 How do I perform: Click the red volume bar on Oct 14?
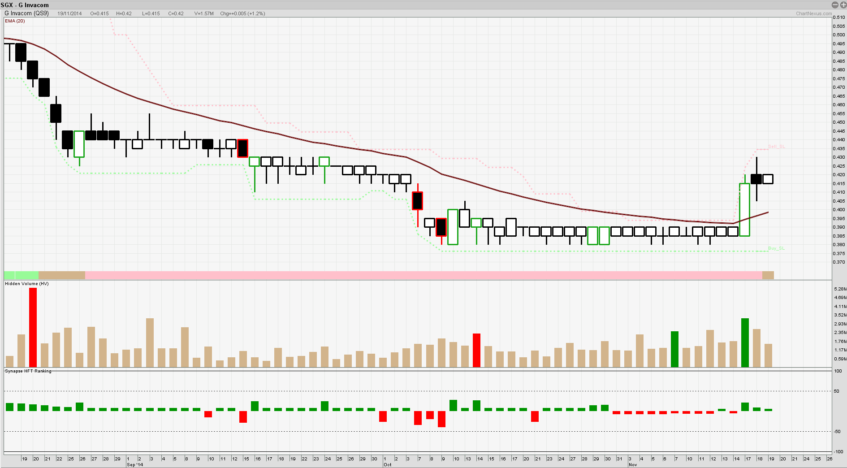[x=476, y=351]
